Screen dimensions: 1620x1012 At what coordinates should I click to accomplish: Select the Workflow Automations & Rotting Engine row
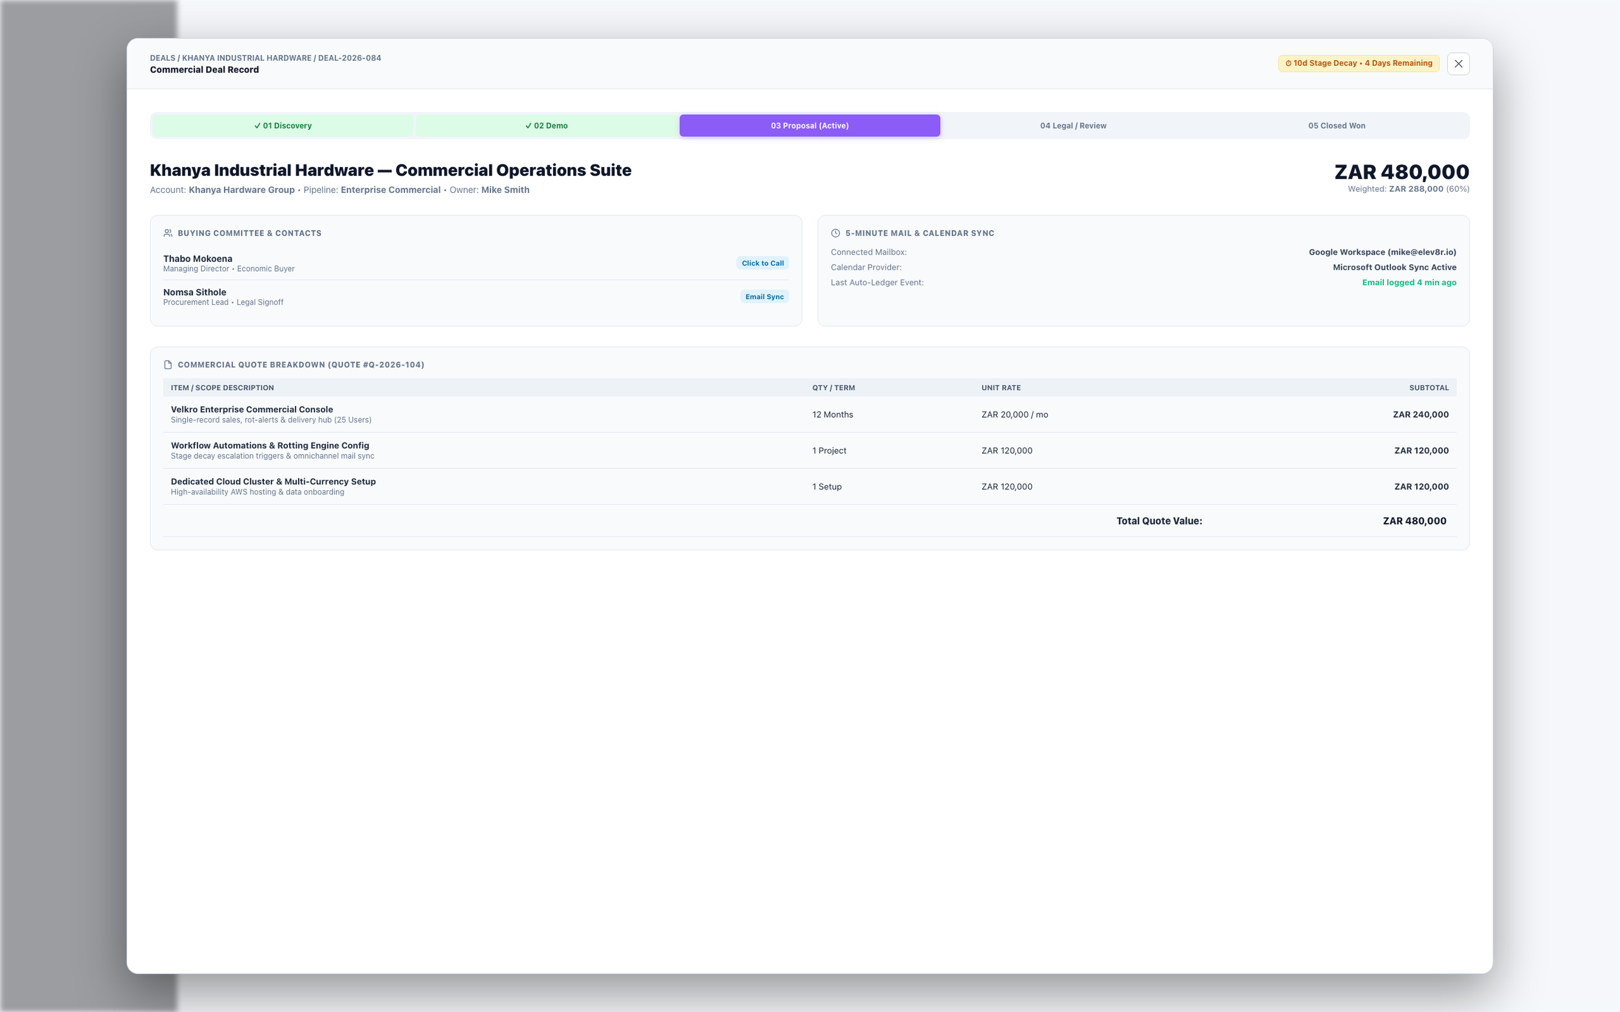tap(809, 450)
